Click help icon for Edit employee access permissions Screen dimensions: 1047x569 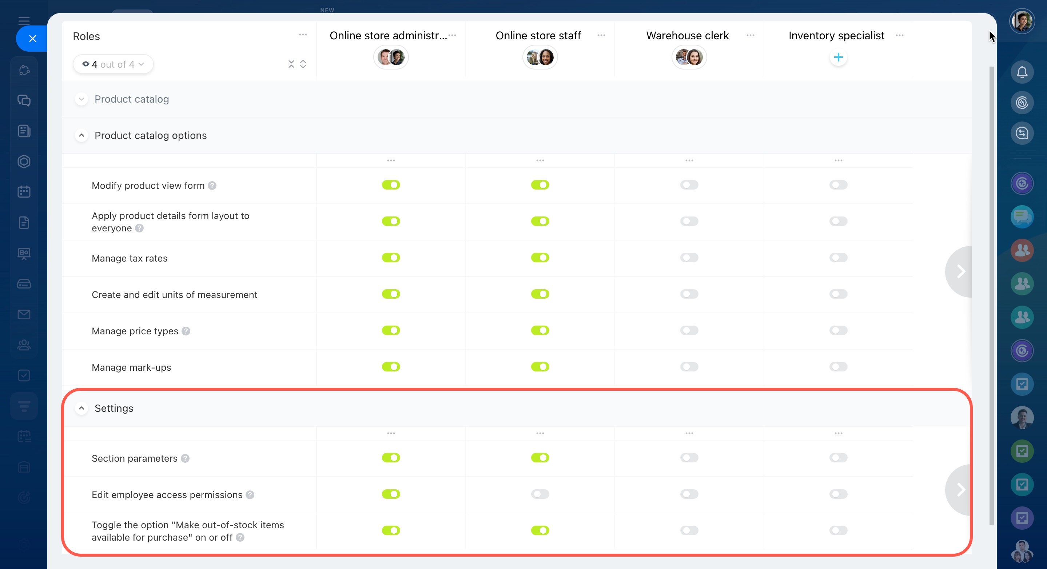coord(250,495)
